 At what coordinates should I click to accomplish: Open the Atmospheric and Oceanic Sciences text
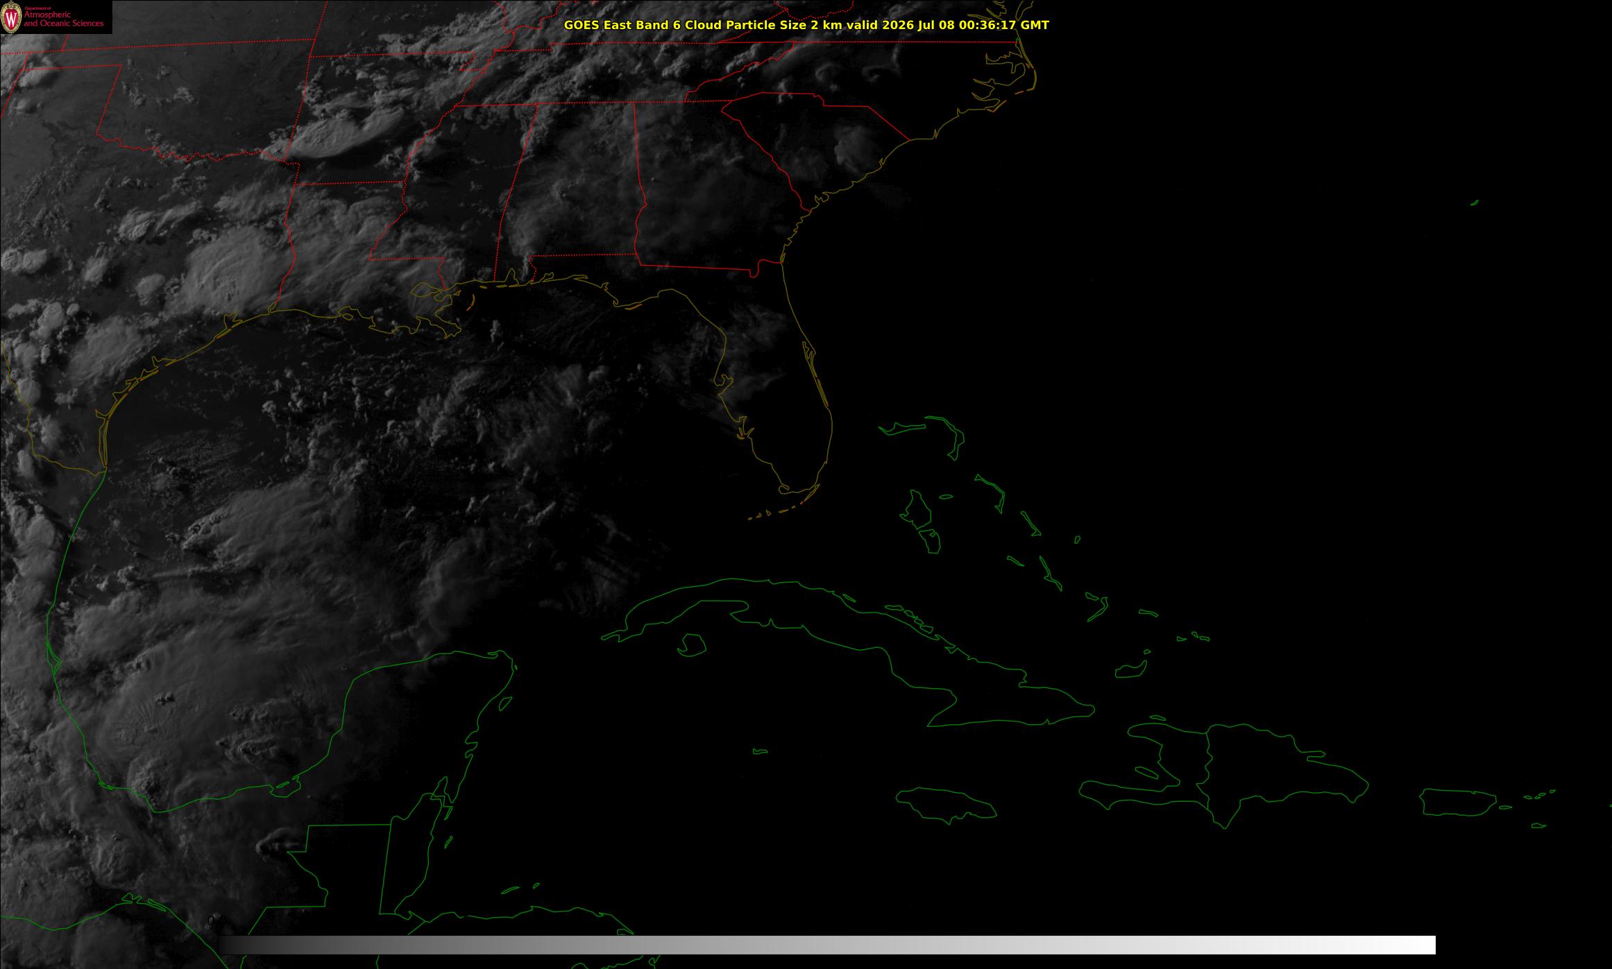64,19
